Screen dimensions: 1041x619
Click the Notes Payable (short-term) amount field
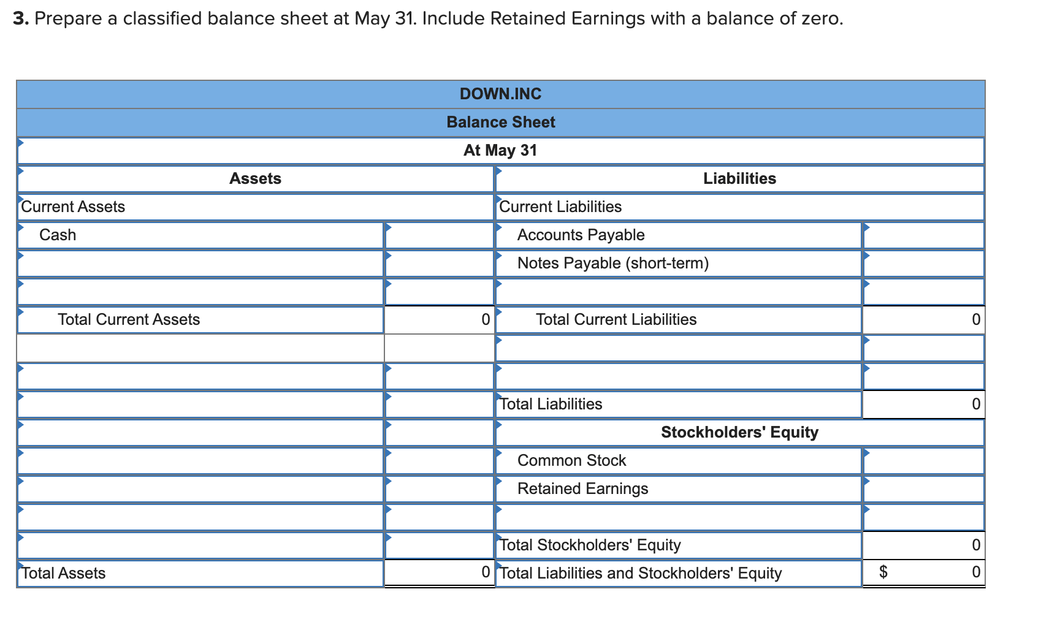coord(923,264)
